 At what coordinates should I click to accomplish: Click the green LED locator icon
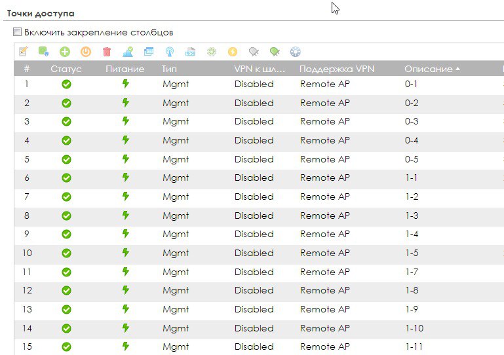275,52
